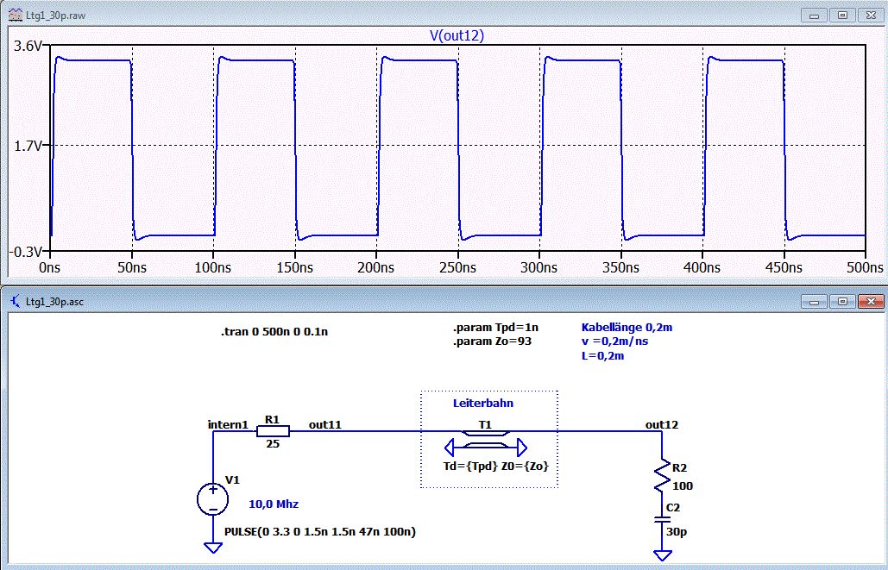The image size is (888, 570).
Task: Select the capacitor C2 symbol
Action: (x=661, y=519)
